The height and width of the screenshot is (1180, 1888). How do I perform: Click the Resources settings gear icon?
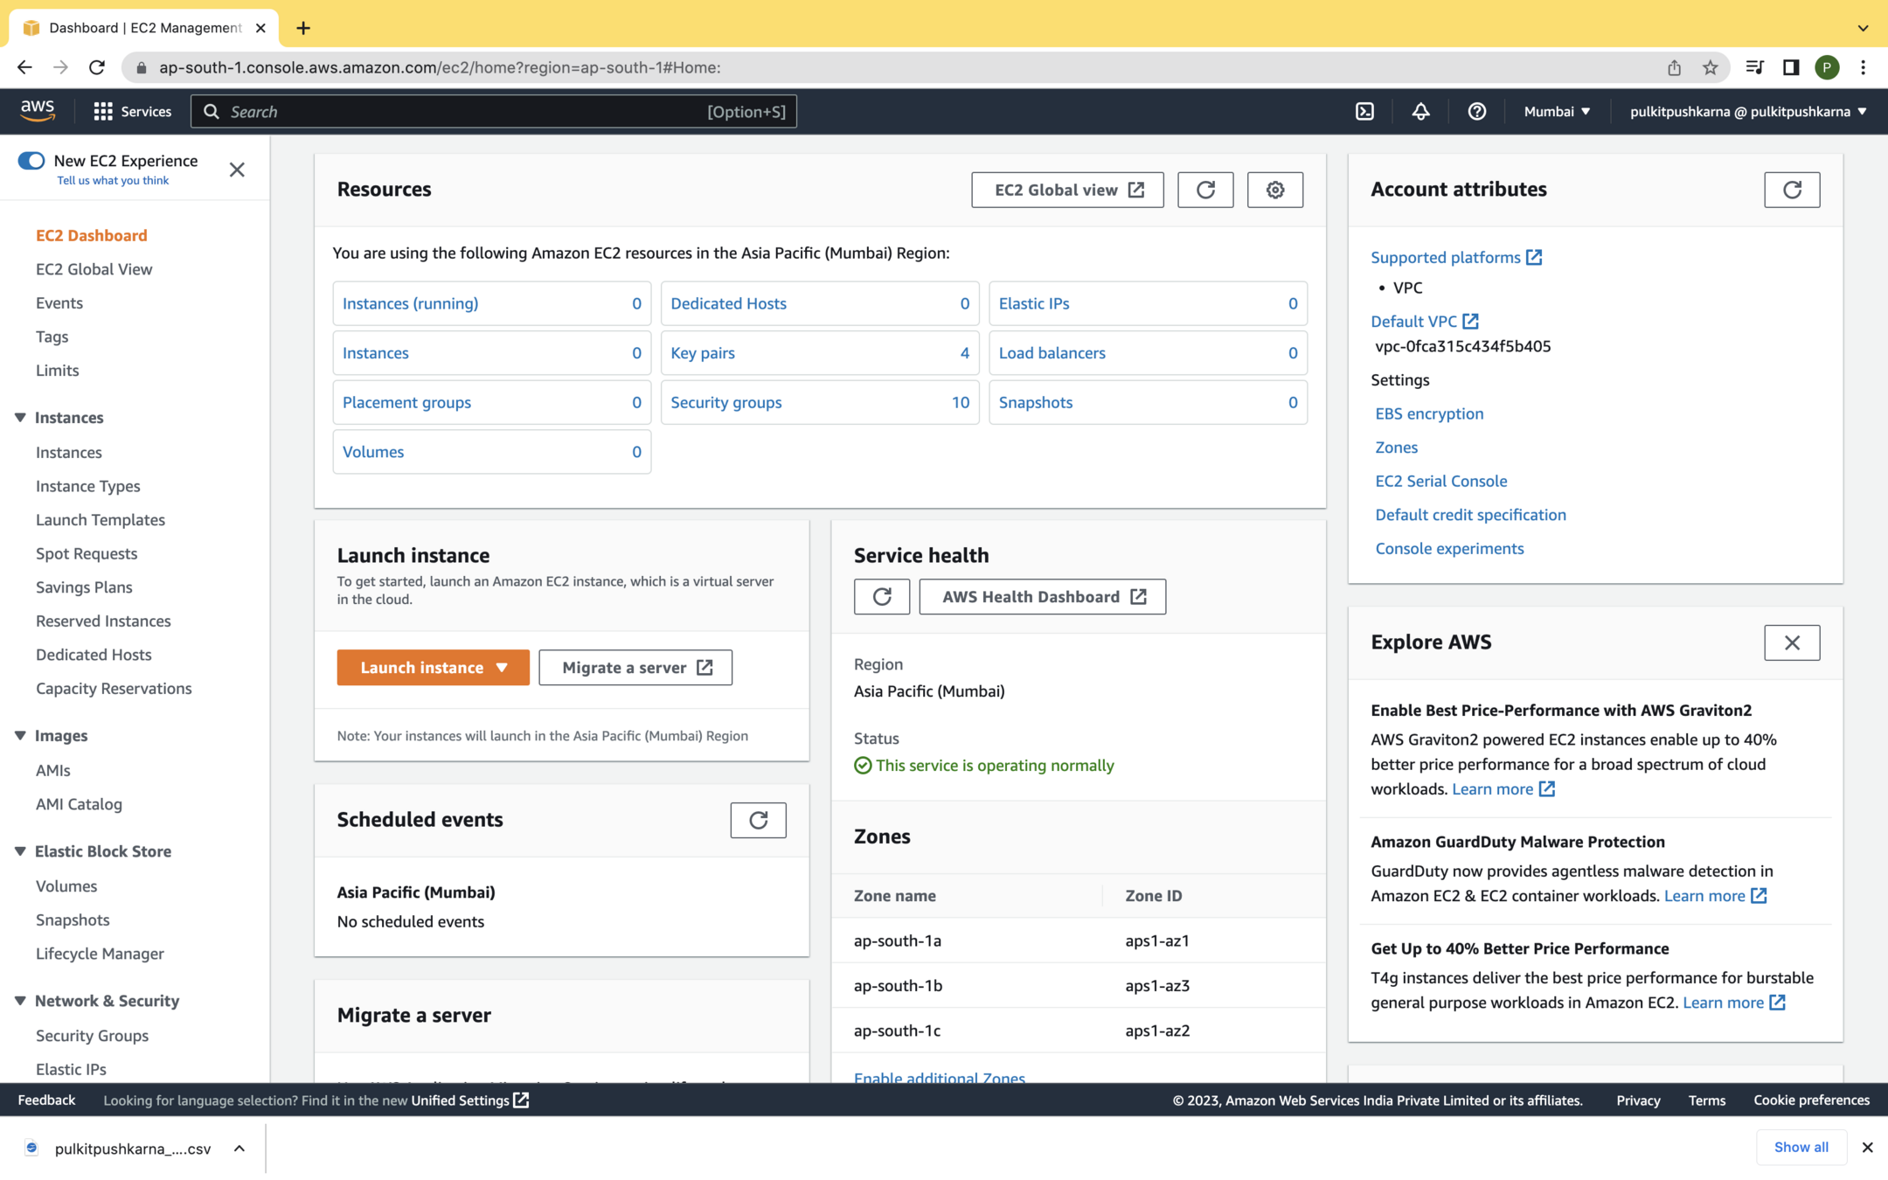click(x=1274, y=190)
